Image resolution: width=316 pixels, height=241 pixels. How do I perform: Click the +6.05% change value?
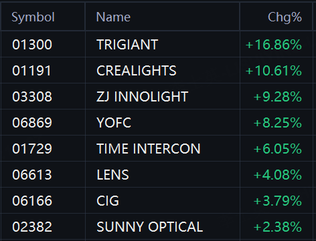[278, 149]
